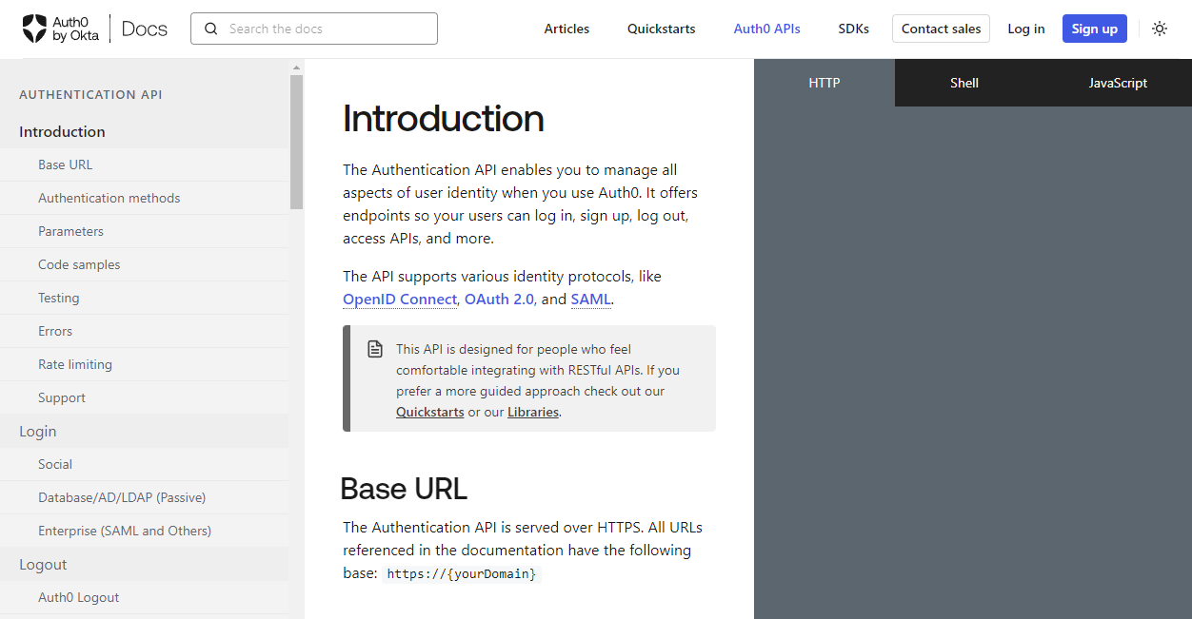Screen dimensions: 1192x619
Task: Expand the Login section in sidebar
Action: pyautogui.click(x=38, y=431)
